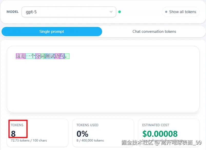The width and height of the screenshot is (206, 150).
Task: Click the blue "测试" token highlight
Action: (x=50, y=56)
